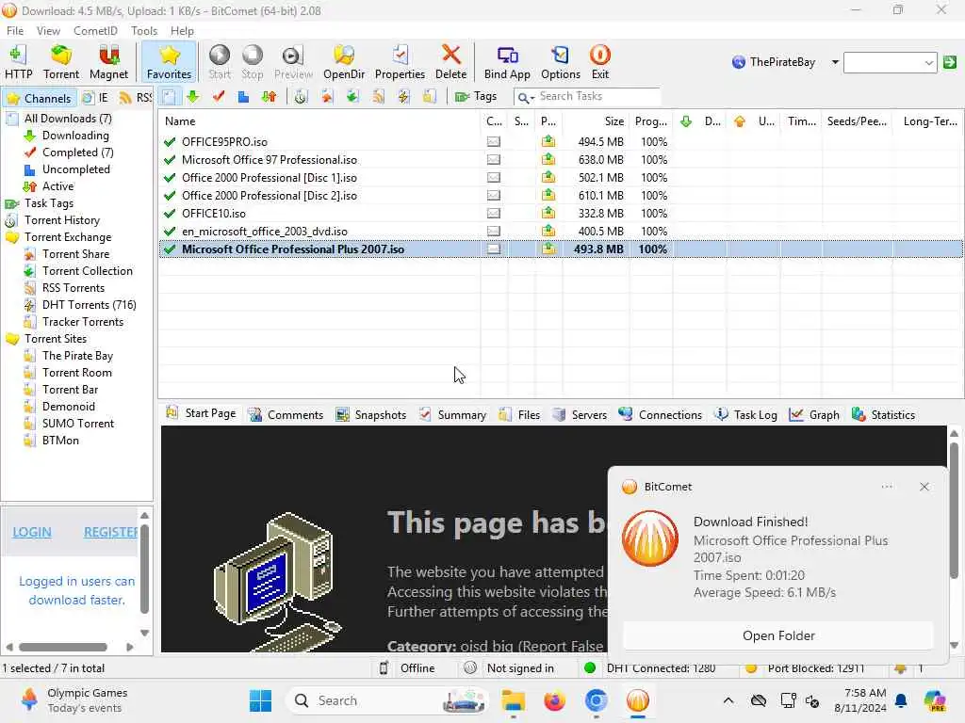Click the upload arrow icon in OFFICE95PRO.iso row
The width and height of the screenshot is (965, 723).
(548, 142)
